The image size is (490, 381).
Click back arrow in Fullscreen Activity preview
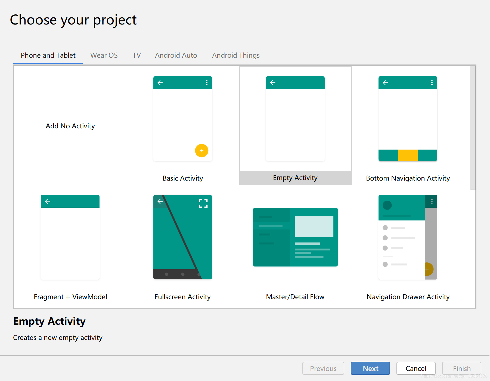[160, 201]
